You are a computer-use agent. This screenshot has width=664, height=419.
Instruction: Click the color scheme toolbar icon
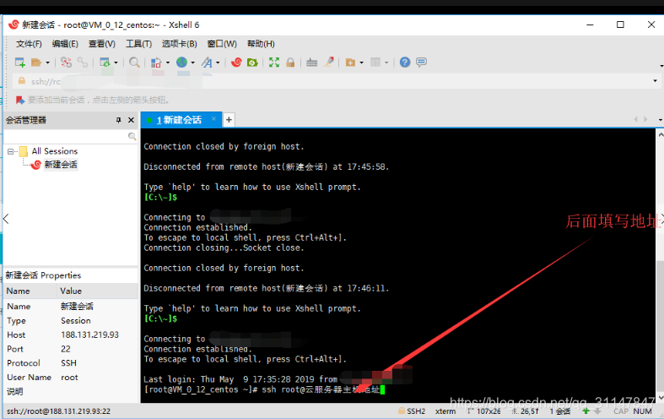[x=156, y=63]
